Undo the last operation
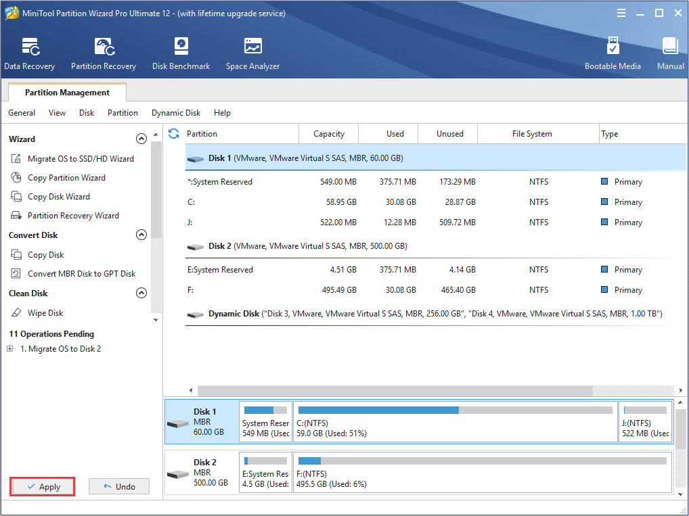 click(118, 486)
